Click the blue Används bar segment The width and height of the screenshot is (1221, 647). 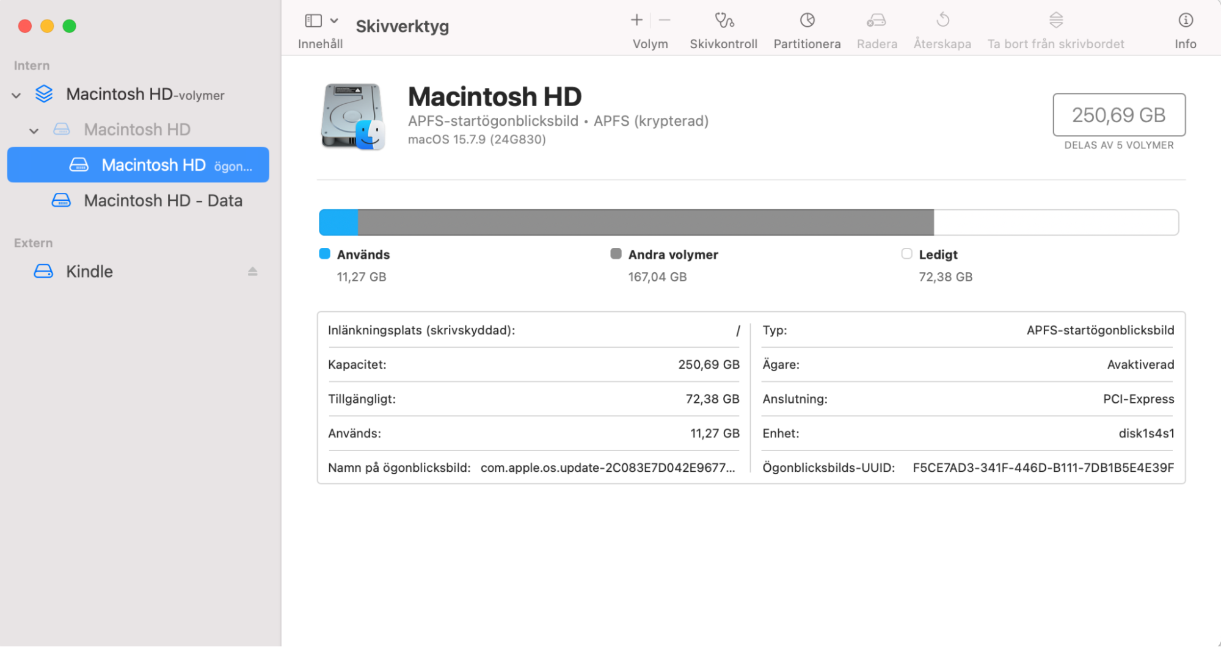pos(338,222)
